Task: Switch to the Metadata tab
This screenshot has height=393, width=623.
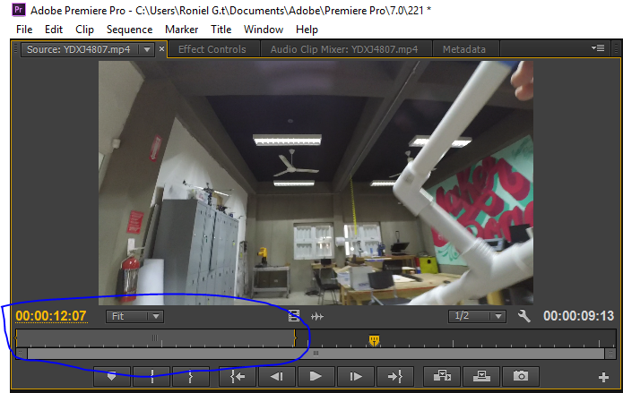Action: pyautogui.click(x=464, y=49)
